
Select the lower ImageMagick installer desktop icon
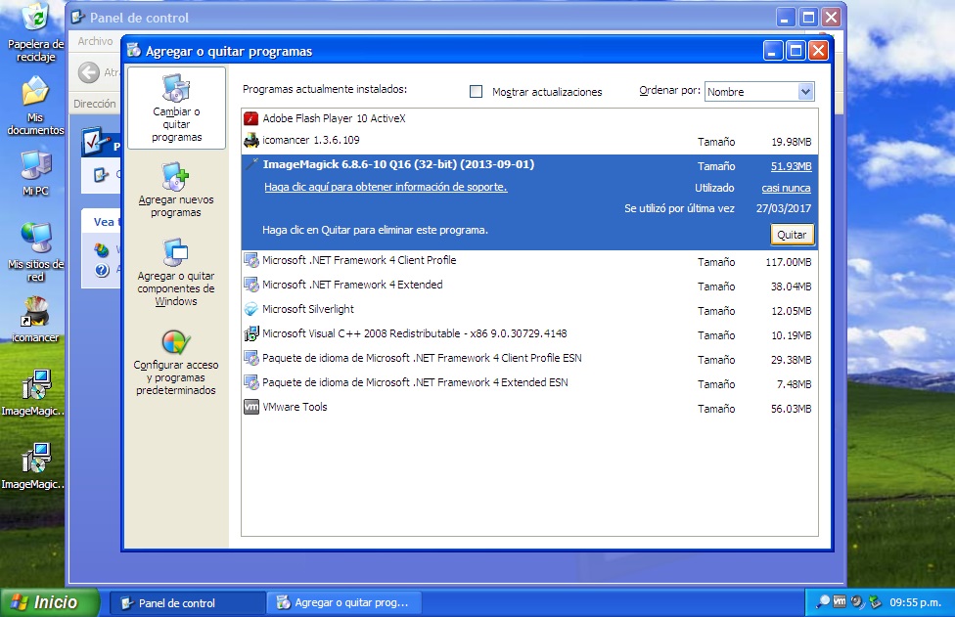[35, 466]
